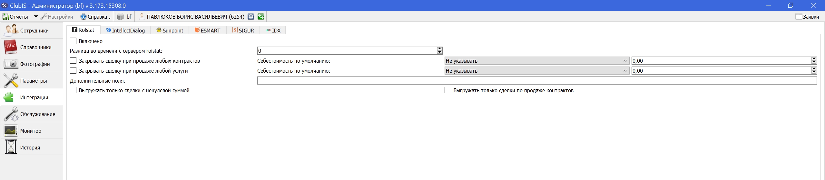
Task: Open the Обслуживание wrench section
Action: click(x=32, y=114)
